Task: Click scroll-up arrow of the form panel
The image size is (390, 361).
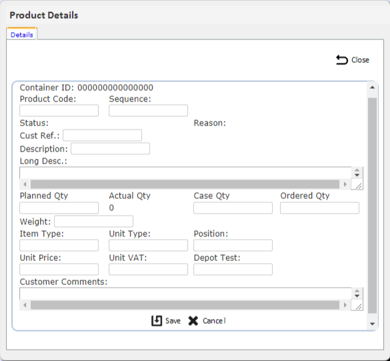Action: point(373,87)
